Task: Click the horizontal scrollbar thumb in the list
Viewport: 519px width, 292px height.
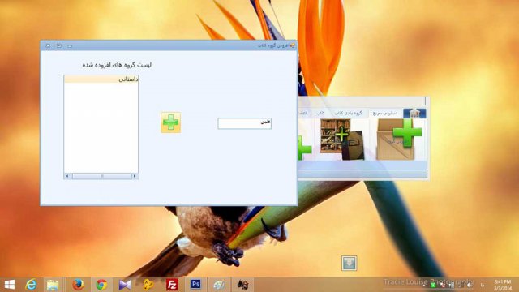Action: pos(102,176)
